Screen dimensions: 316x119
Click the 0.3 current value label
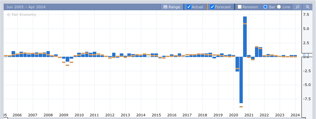(306, 55)
